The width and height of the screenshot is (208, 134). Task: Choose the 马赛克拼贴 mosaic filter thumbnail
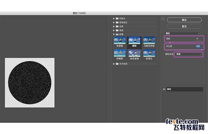[x=149, y=40]
